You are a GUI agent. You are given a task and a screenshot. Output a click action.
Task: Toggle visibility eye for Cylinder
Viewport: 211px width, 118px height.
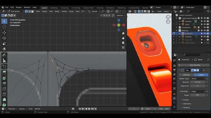(205, 37)
